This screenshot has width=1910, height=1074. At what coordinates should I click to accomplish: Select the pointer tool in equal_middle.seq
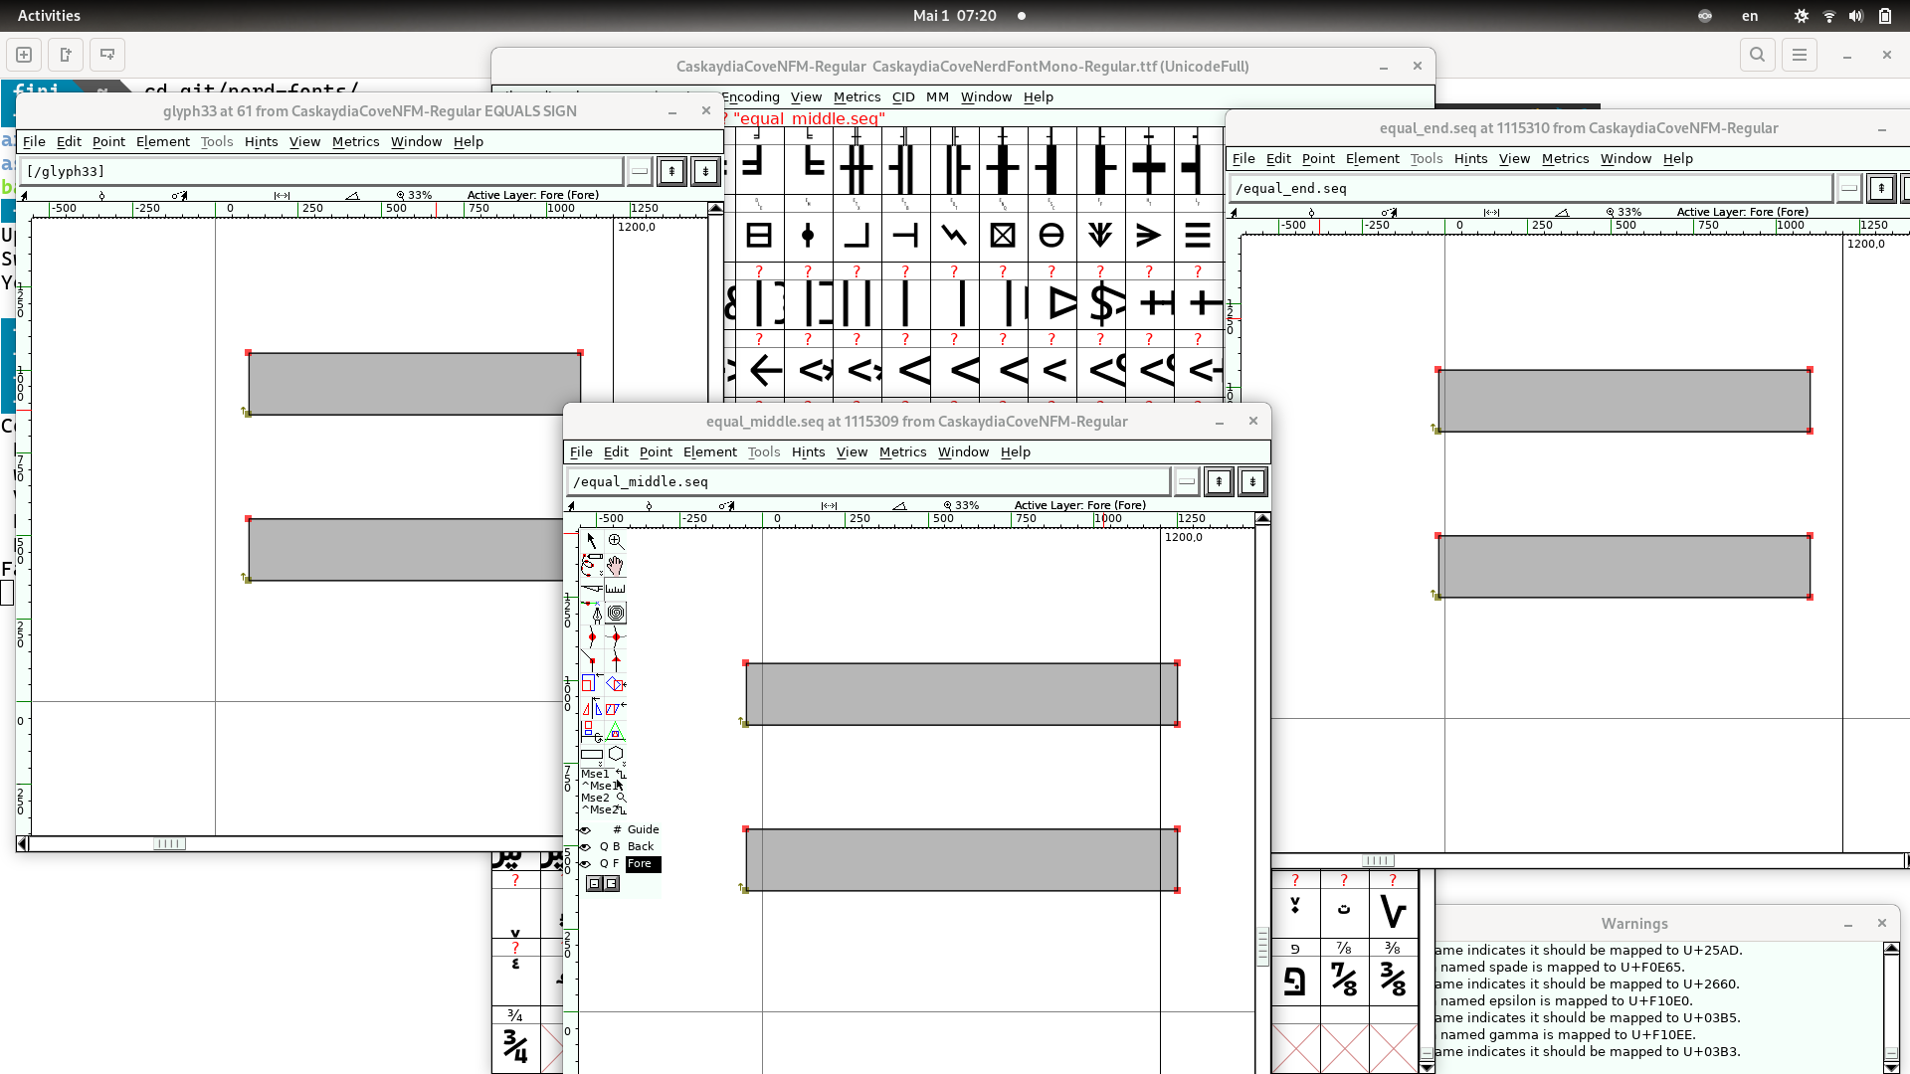[x=591, y=540]
